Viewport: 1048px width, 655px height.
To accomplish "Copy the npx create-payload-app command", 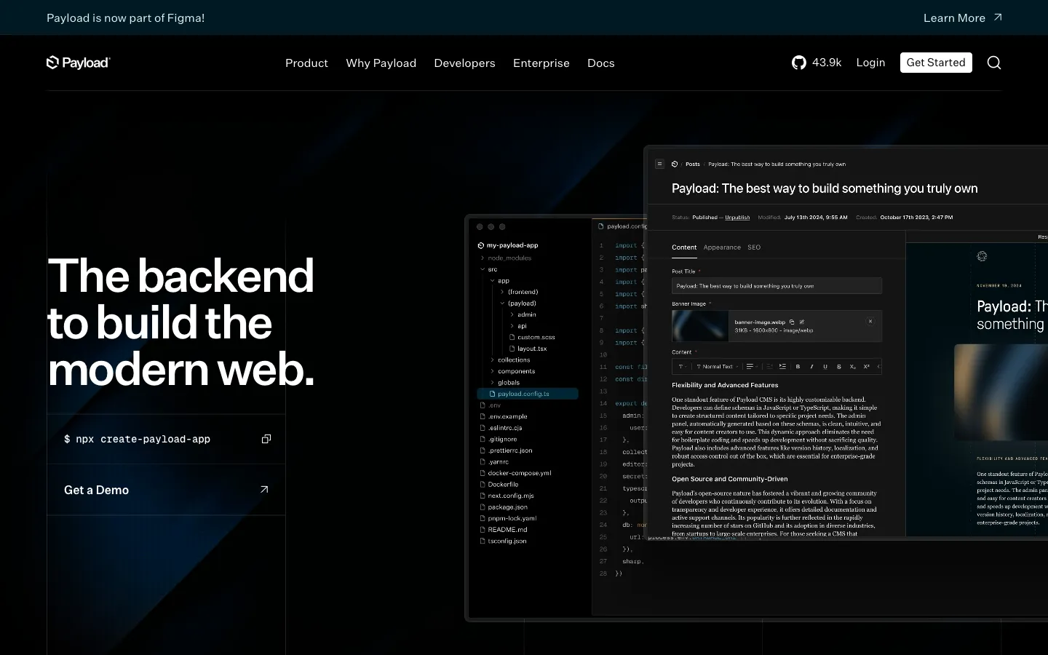I will [266, 439].
